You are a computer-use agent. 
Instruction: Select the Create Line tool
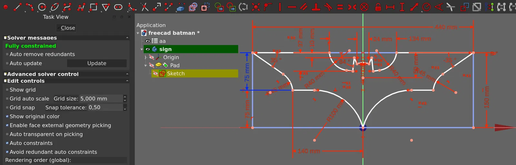(x=17, y=7)
